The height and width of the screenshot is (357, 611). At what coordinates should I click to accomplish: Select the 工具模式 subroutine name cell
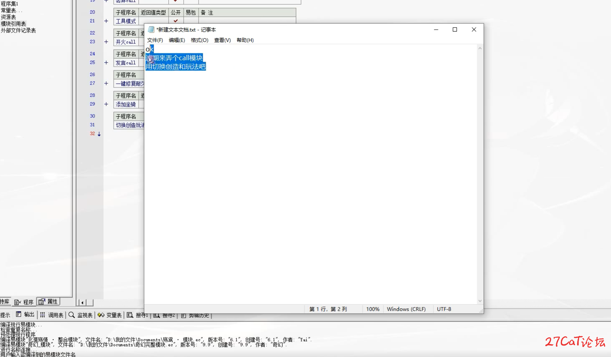click(x=126, y=21)
